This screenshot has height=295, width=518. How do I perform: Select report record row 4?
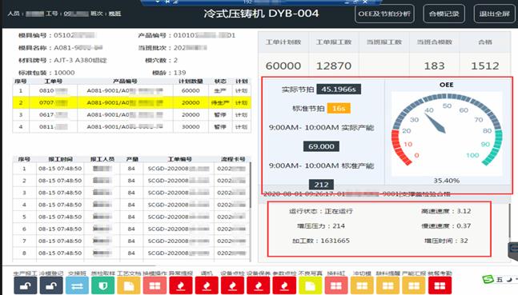[x=131, y=205]
